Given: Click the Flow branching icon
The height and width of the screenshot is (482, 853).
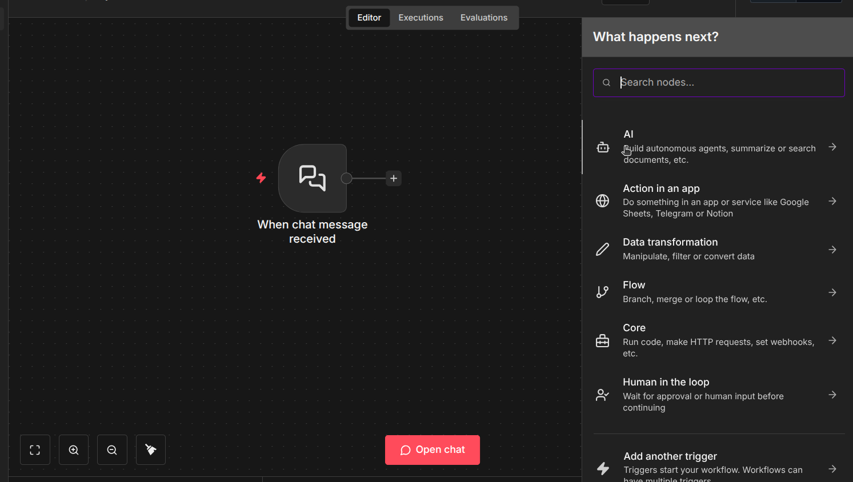Looking at the screenshot, I should [x=603, y=291].
